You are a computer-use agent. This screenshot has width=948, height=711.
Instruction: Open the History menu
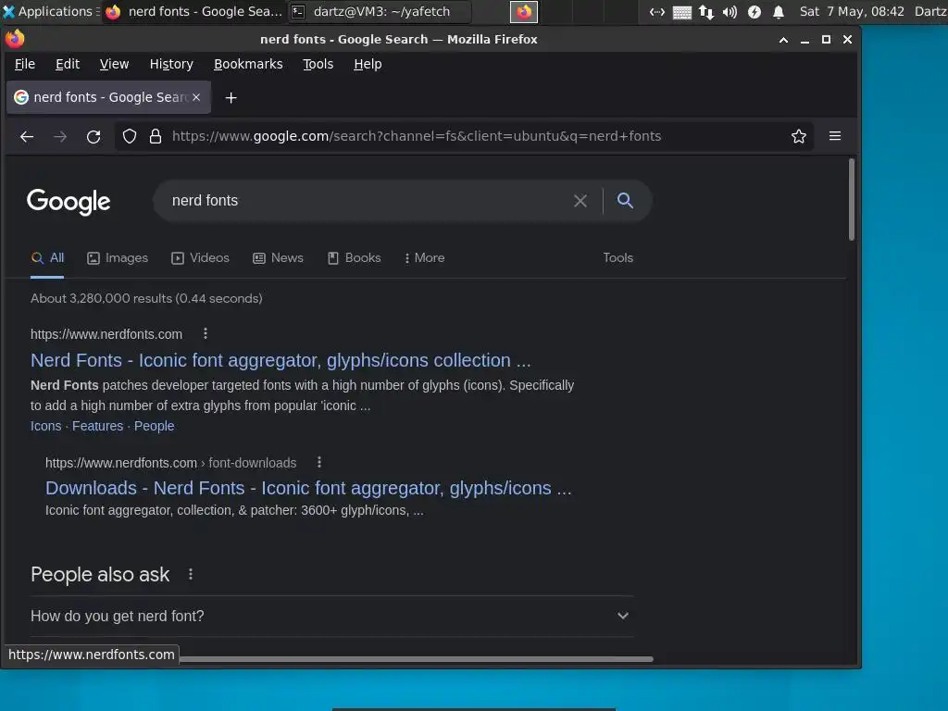pyautogui.click(x=171, y=64)
